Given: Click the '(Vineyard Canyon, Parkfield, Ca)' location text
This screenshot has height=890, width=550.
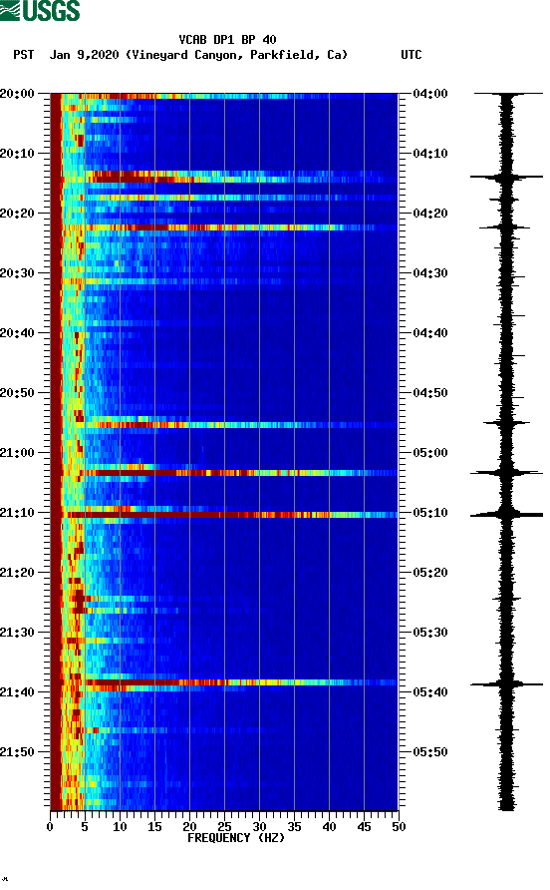Looking at the screenshot, I should coord(236,55).
